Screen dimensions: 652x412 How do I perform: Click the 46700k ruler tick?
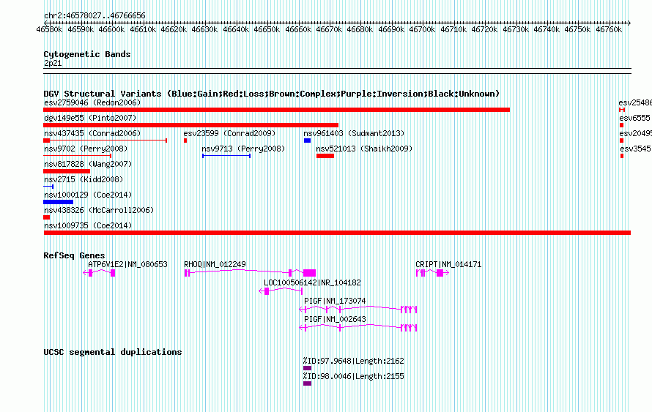pyautogui.click(x=422, y=29)
